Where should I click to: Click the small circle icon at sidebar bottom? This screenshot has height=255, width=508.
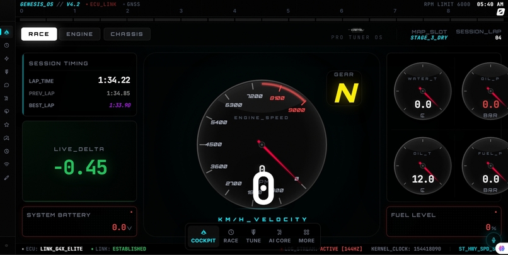click(x=6, y=246)
